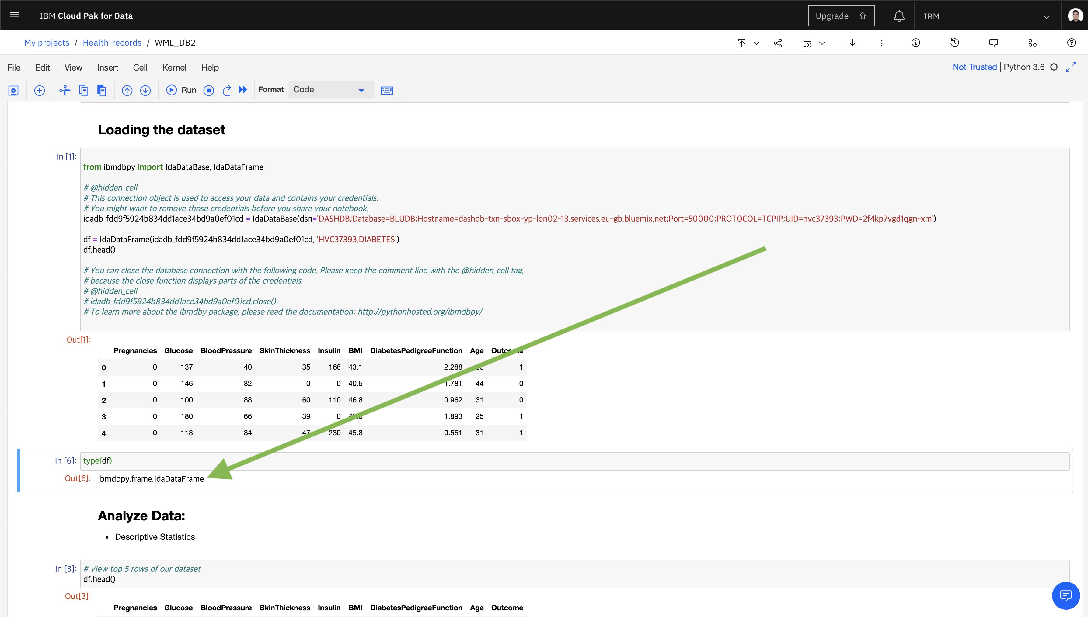The image size is (1088, 617).
Task: Open the Code cell format dropdown
Action: pyautogui.click(x=330, y=90)
